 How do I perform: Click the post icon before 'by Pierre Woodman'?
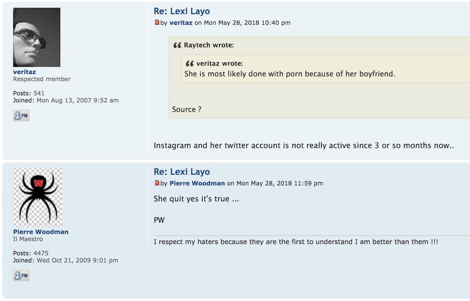[157, 183]
